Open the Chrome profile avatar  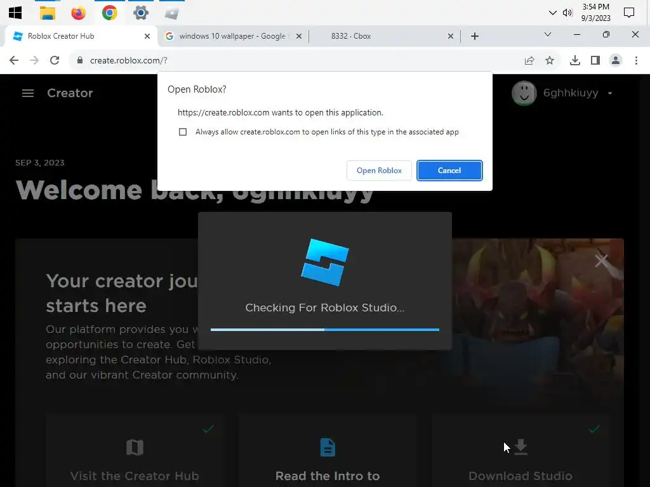(616, 60)
